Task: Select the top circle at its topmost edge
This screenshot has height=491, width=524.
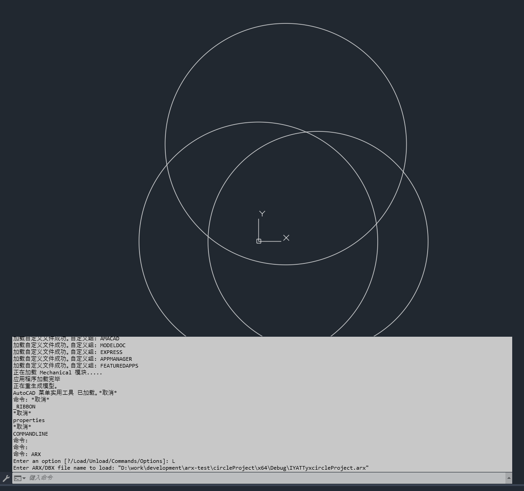Action: 286,24
